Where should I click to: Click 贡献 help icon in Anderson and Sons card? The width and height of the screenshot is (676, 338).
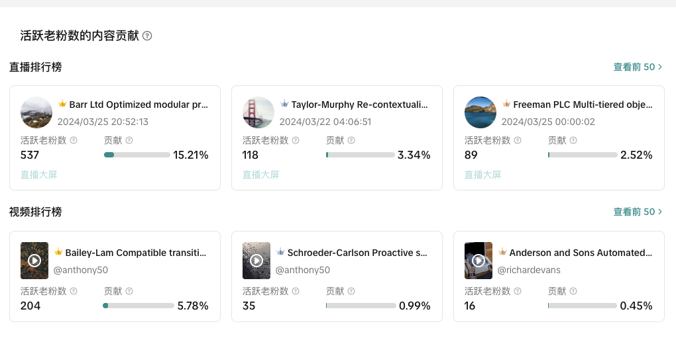pos(573,291)
